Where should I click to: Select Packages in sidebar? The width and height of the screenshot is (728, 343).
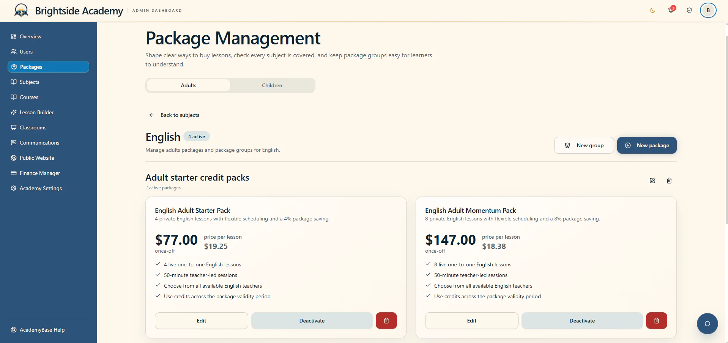tap(48, 67)
